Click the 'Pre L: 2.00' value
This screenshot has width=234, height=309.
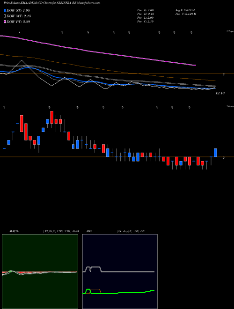pos(146,18)
